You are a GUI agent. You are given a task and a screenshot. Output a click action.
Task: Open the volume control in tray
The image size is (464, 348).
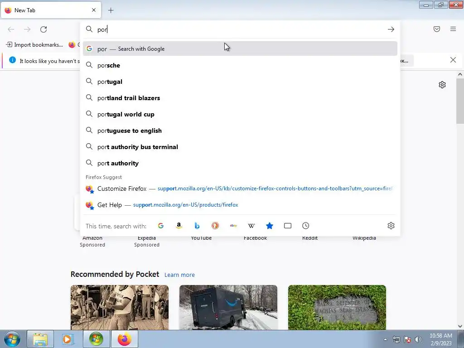pos(418,339)
